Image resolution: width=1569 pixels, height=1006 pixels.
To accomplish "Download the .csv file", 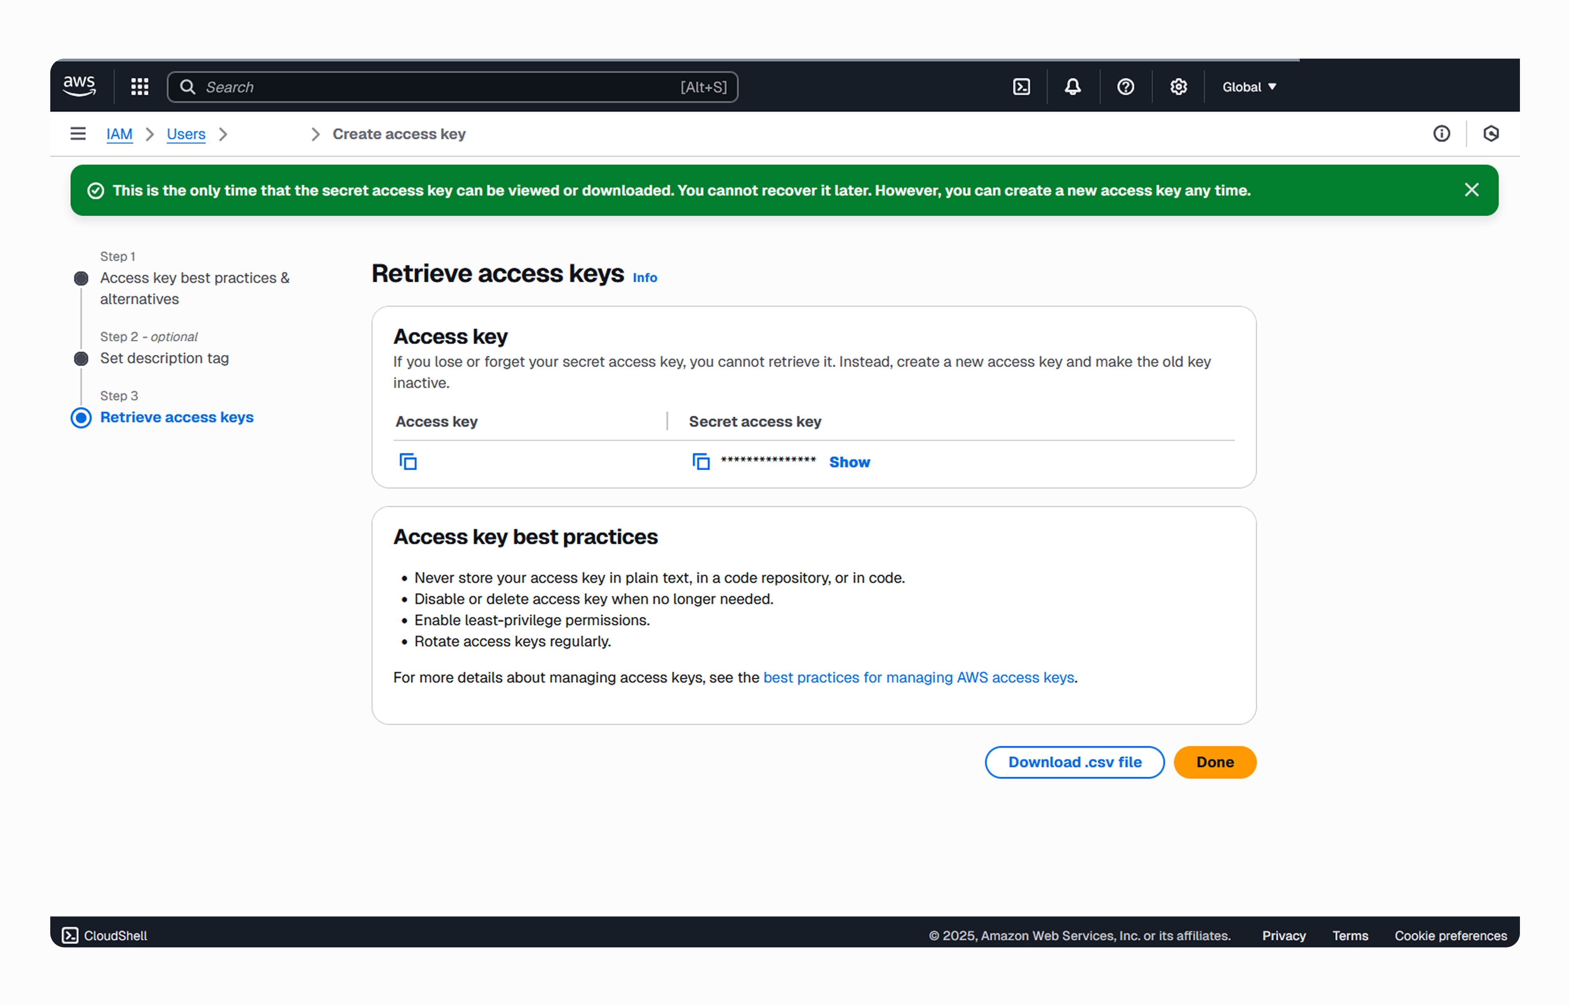I will tap(1074, 762).
